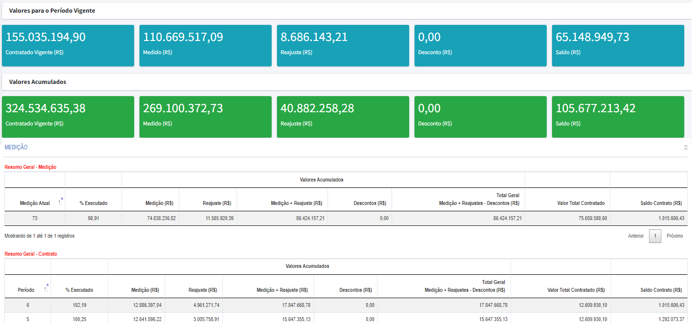Click sort arrow in Período column
This screenshot has height=324, width=692.
pyautogui.click(x=46, y=288)
